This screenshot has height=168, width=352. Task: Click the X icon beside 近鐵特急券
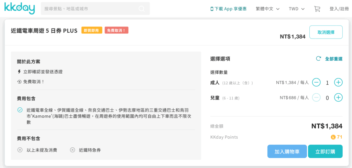[72, 150]
